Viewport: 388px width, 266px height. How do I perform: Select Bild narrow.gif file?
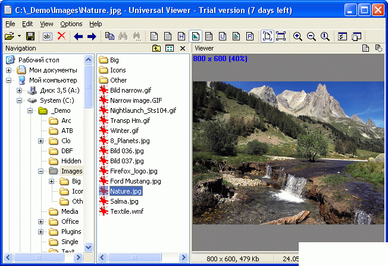coord(131,90)
